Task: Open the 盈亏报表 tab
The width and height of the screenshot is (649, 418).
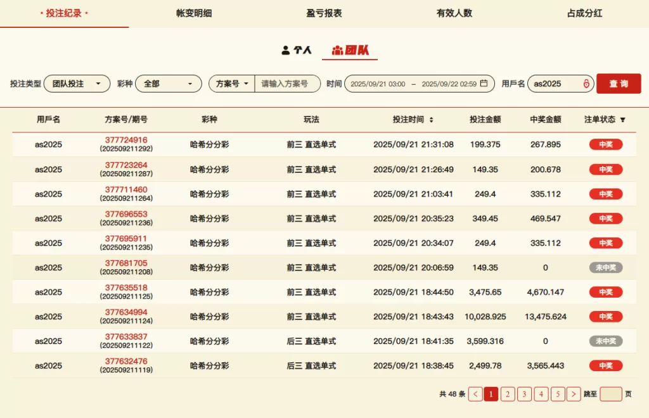Action: point(324,13)
